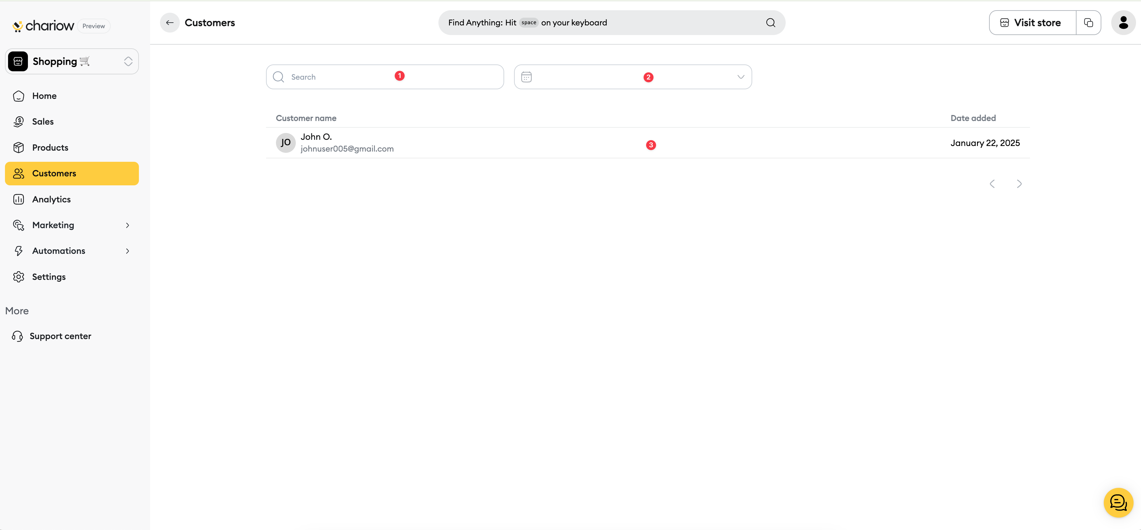This screenshot has height=530, width=1141.
Task: Click the JO customer avatar
Action: (286, 143)
